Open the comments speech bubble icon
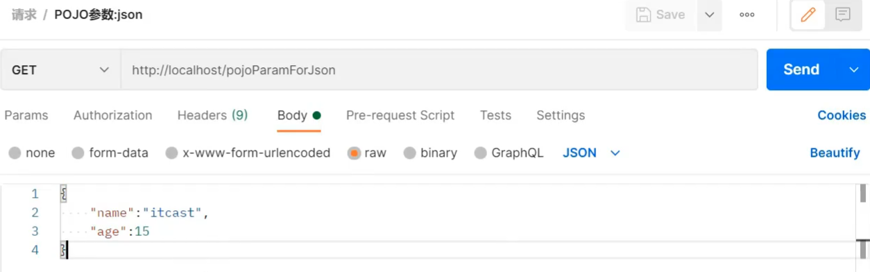Screen dimensions: 870x272 [x=843, y=15]
